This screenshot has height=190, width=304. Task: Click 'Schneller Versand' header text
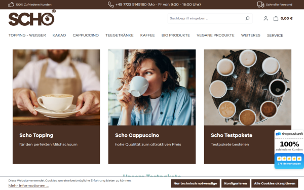coord(279,5)
